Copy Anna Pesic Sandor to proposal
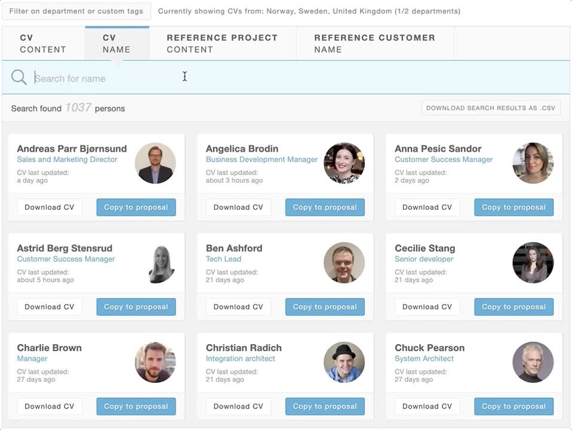 [513, 207]
